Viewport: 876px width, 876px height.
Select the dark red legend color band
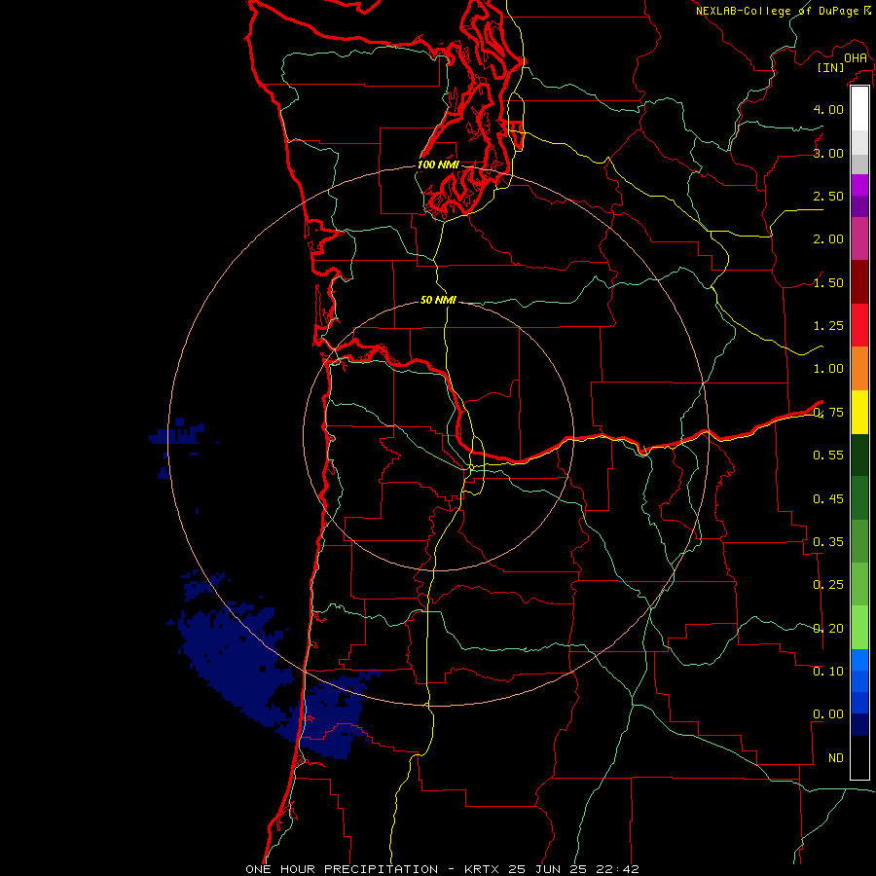859,282
